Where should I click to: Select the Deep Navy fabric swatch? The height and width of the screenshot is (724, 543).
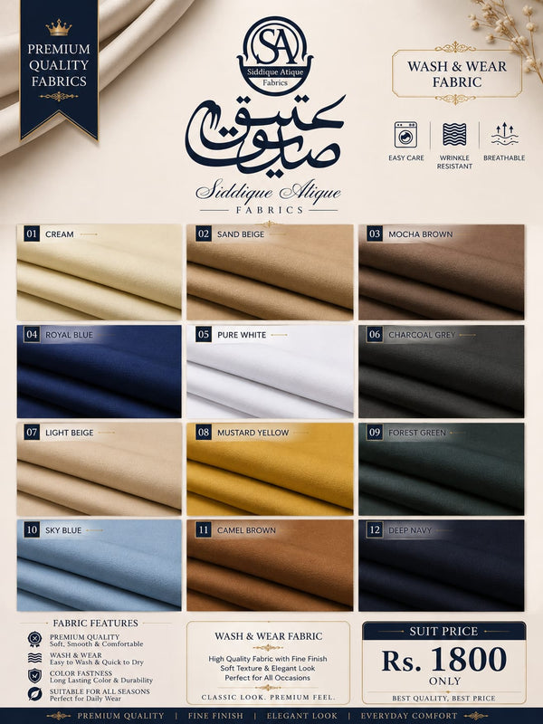point(442,566)
